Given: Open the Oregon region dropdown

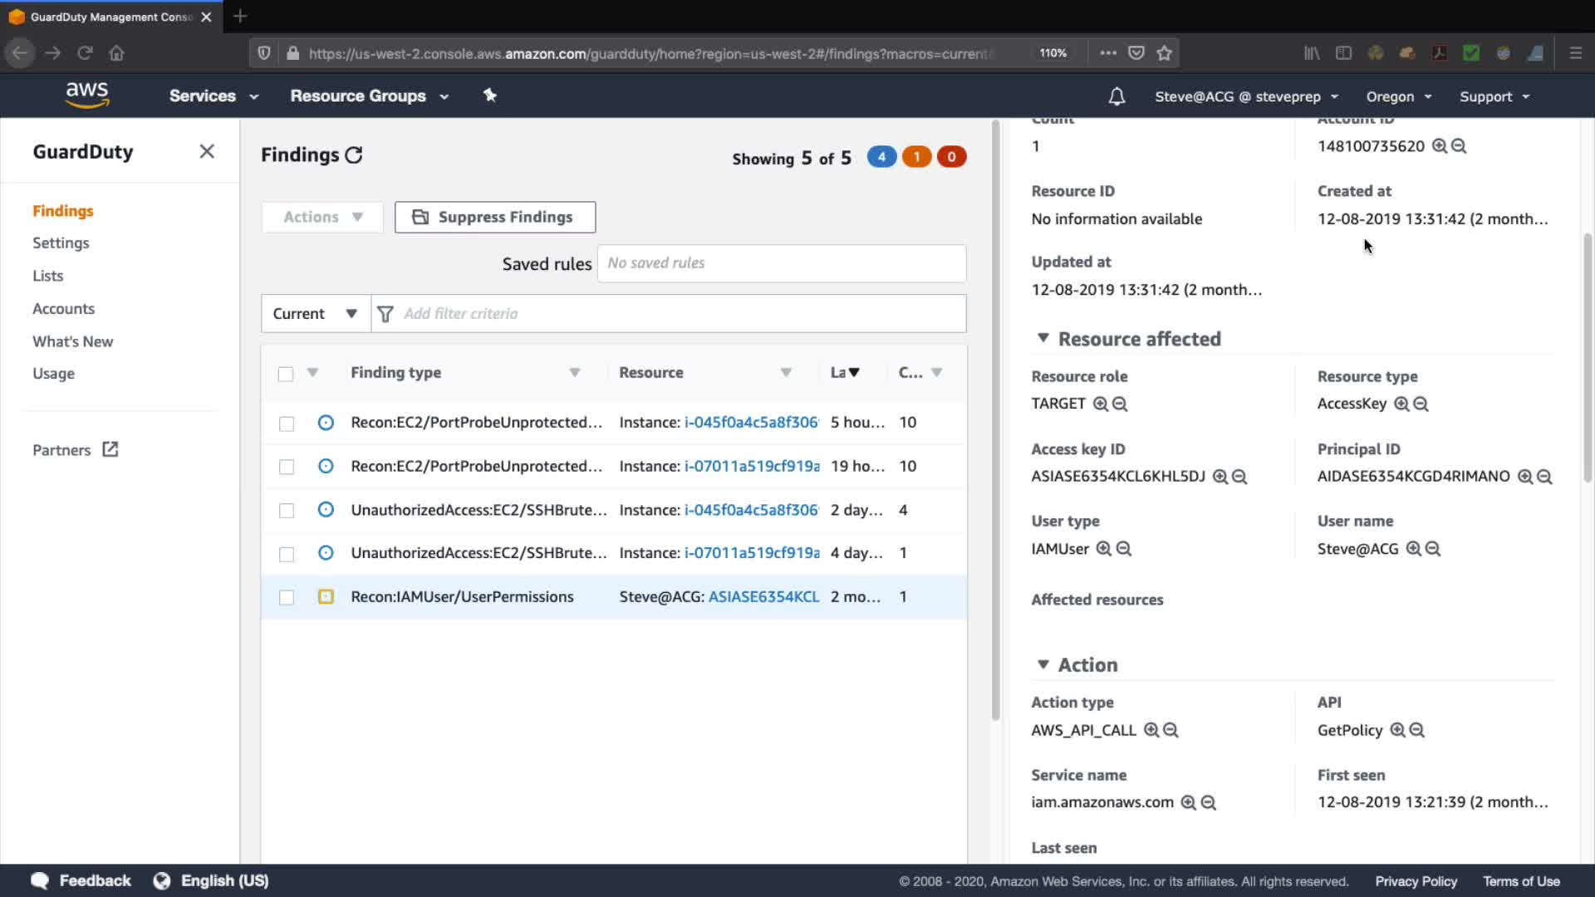Looking at the screenshot, I should [1399, 96].
